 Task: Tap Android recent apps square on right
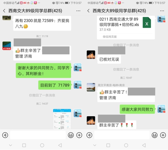pos(108,145)
